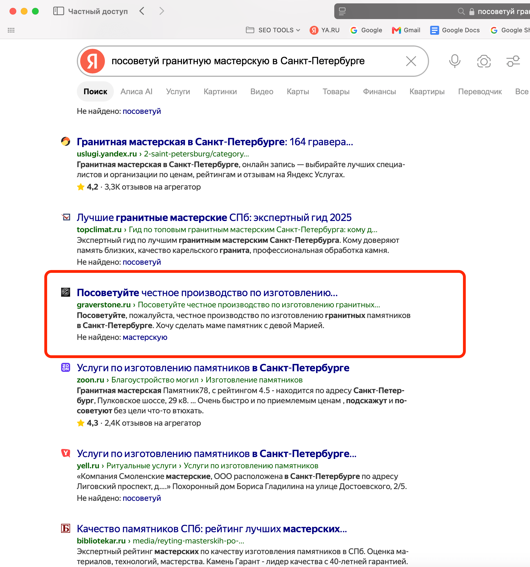This screenshot has height=567, width=530.
Task: Open the Gmail bookmark
Action: [406, 30]
